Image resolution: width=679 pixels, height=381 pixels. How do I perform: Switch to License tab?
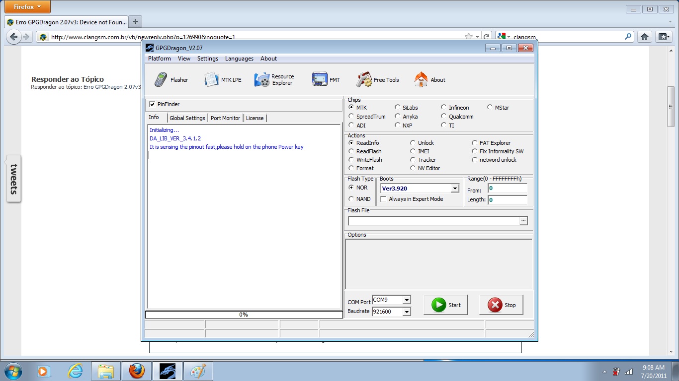pyautogui.click(x=255, y=118)
